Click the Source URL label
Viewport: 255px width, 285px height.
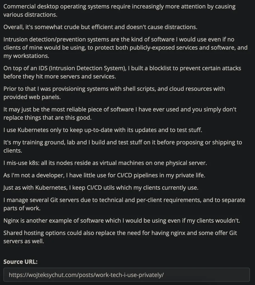click(20, 261)
